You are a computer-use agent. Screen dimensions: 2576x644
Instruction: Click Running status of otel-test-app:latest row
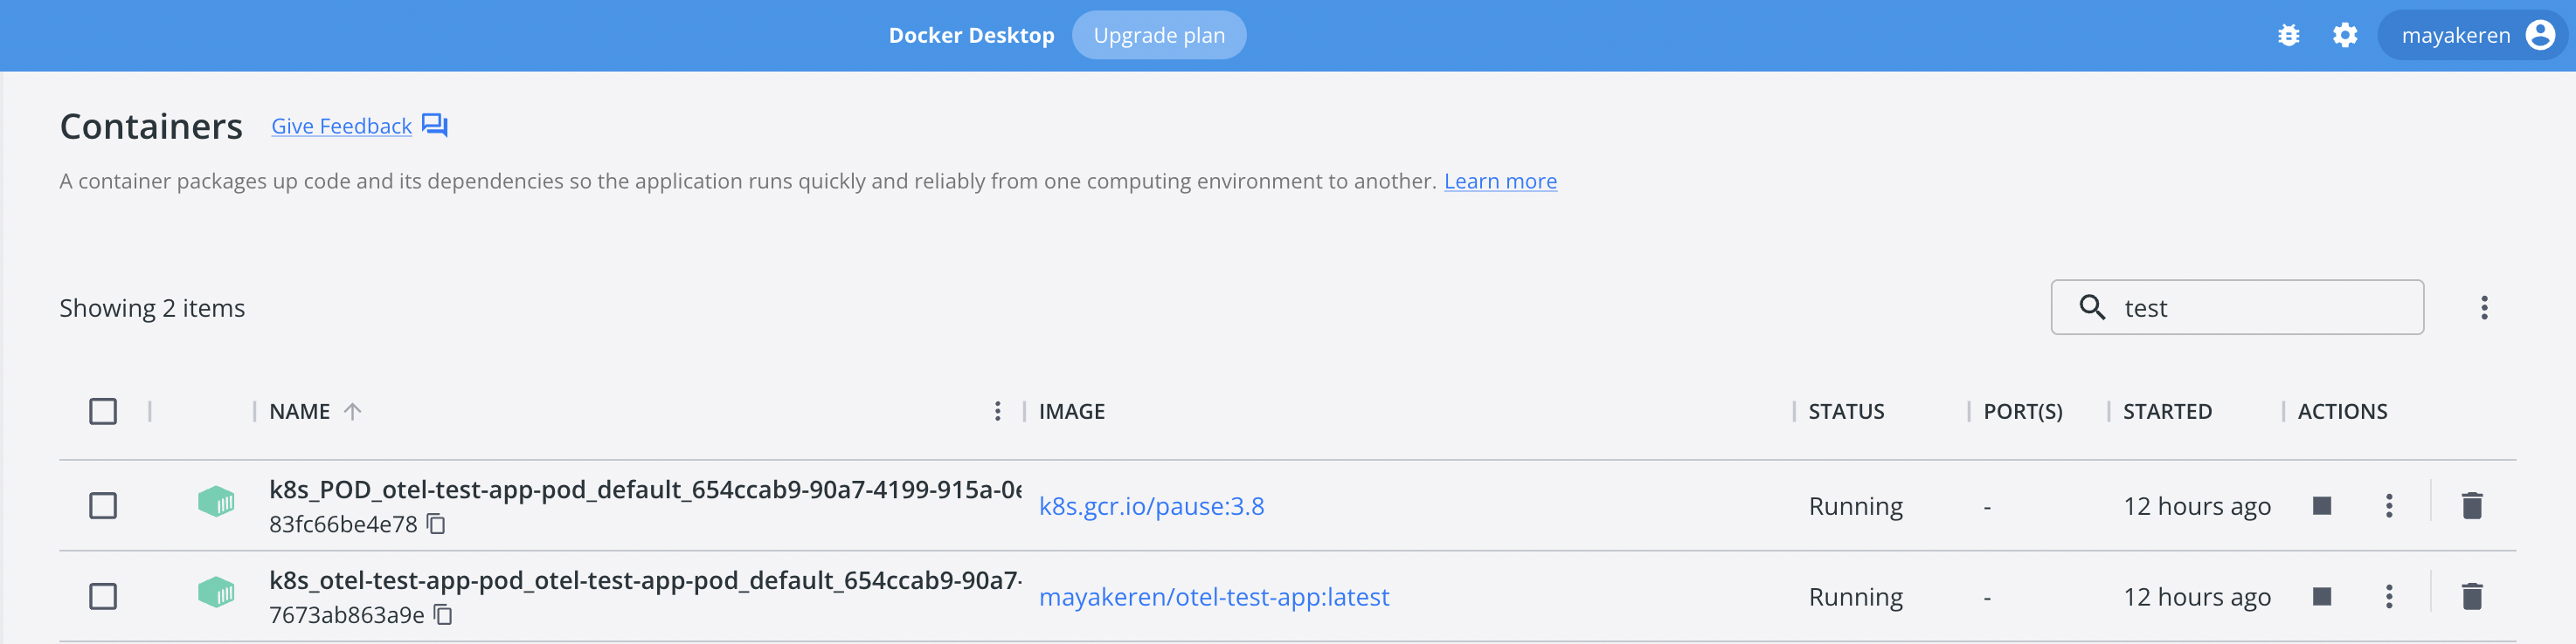(1855, 597)
